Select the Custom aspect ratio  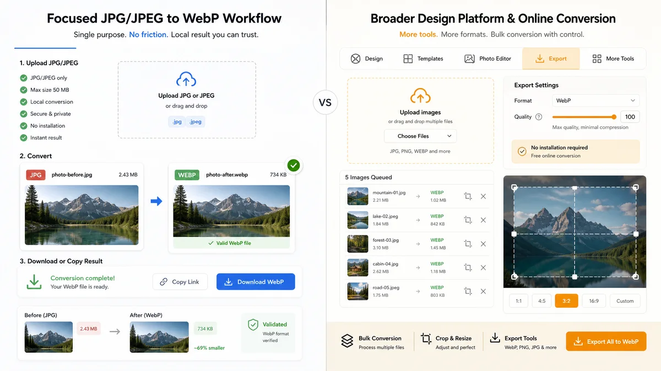click(x=625, y=301)
